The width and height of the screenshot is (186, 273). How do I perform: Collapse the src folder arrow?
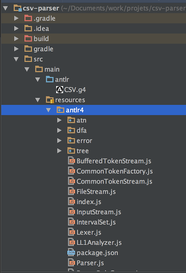pyautogui.click(x=16, y=59)
